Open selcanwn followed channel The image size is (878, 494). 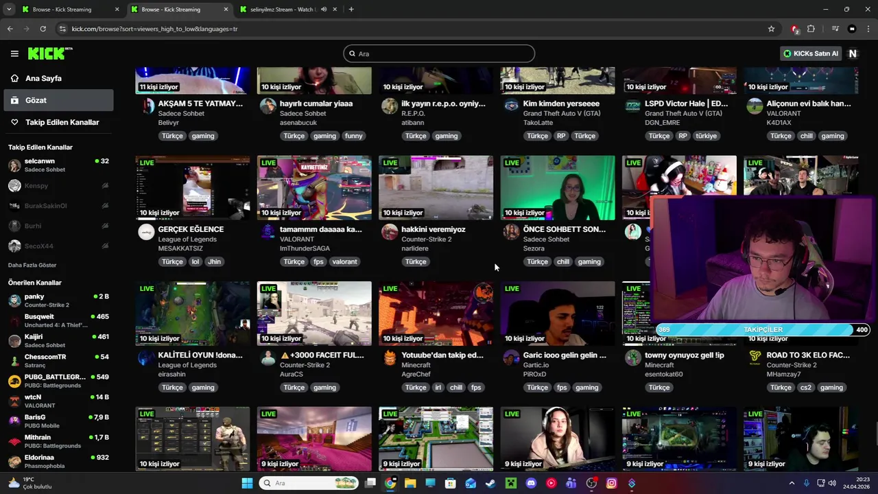tap(58, 165)
